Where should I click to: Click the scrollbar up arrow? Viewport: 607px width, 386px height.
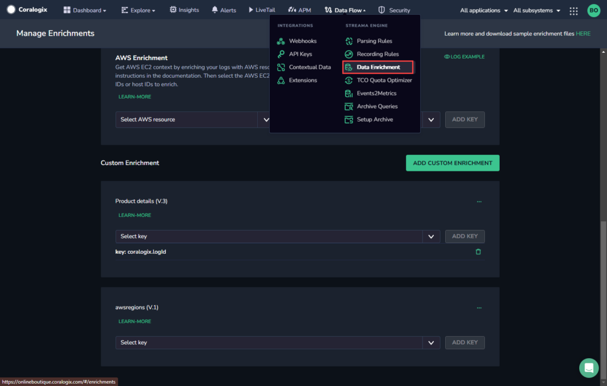[603, 52]
